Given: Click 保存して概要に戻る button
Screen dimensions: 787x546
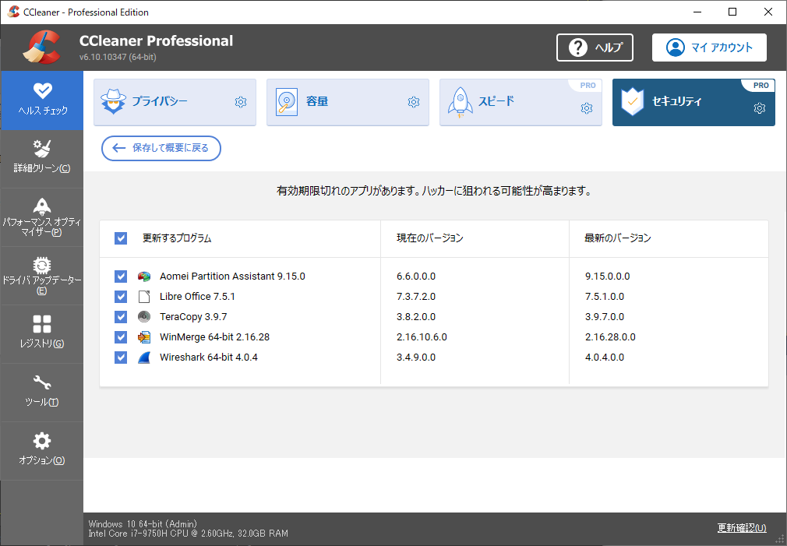Looking at the screenshot, I should (161, 148).
